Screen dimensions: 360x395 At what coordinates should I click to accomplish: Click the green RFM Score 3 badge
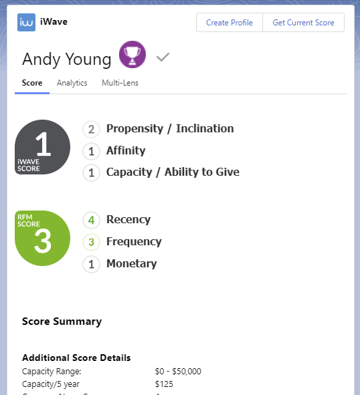[x=42, y=238]
